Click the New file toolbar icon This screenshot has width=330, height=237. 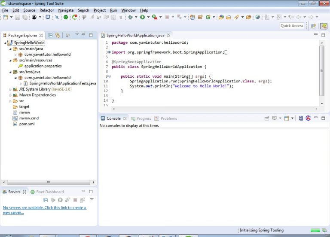(5, 17)
